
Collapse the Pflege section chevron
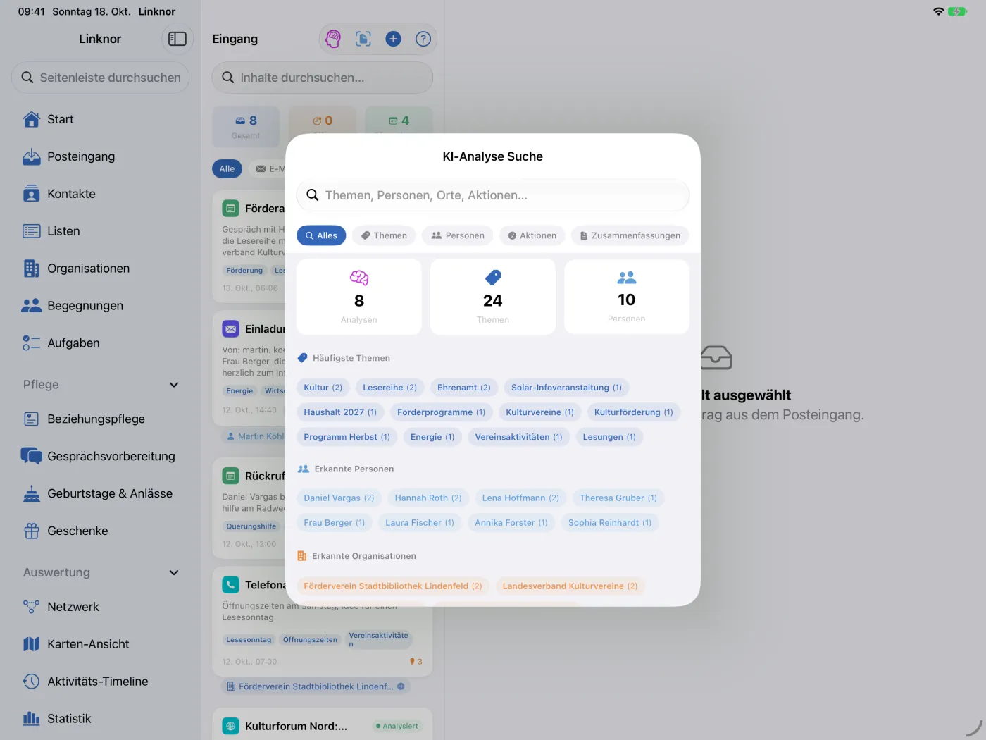coord(174,385)
